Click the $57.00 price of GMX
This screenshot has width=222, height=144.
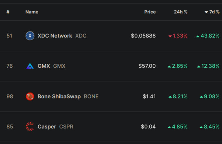[x=147, y=66]
